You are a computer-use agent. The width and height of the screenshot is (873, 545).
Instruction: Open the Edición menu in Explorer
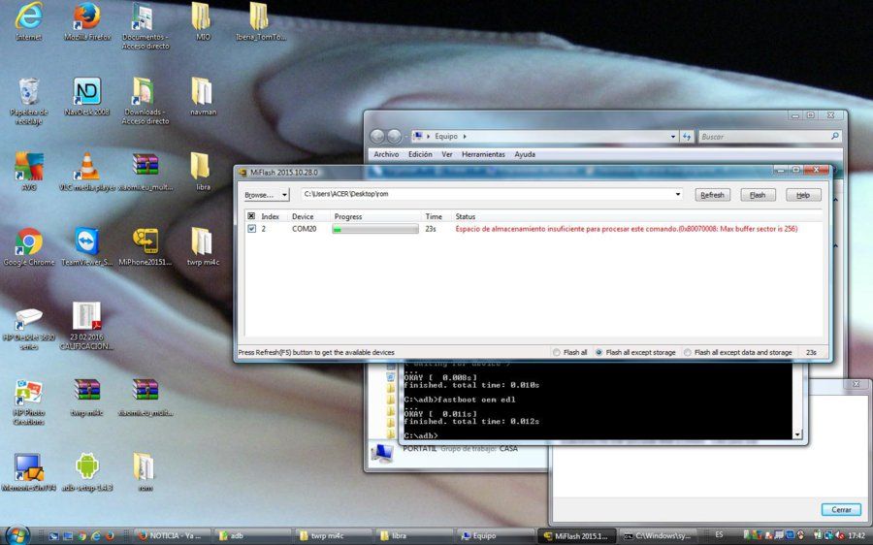[420, 154]
